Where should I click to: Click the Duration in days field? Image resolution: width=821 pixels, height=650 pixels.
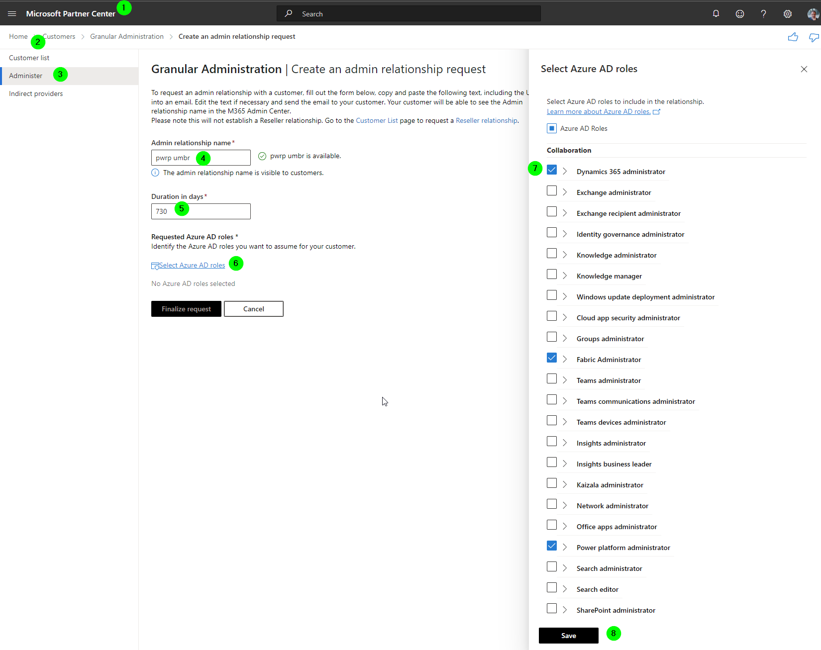coord(201,211)
